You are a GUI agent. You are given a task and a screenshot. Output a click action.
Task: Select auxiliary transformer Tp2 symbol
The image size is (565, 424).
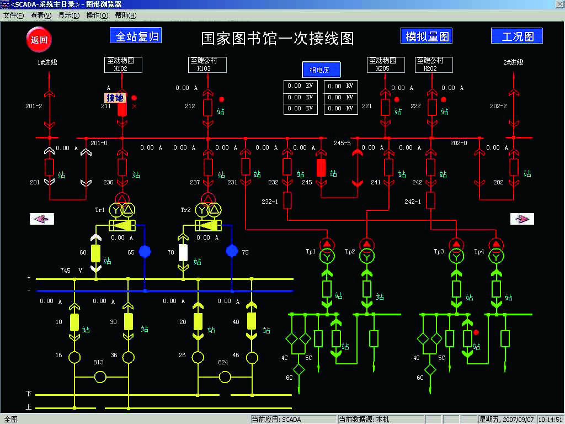(x=367, y=251)
